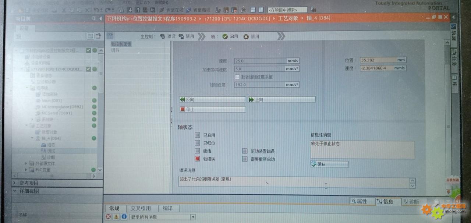
Task: Click the 反向 (backward) jog button
Action: pos(212,100)
